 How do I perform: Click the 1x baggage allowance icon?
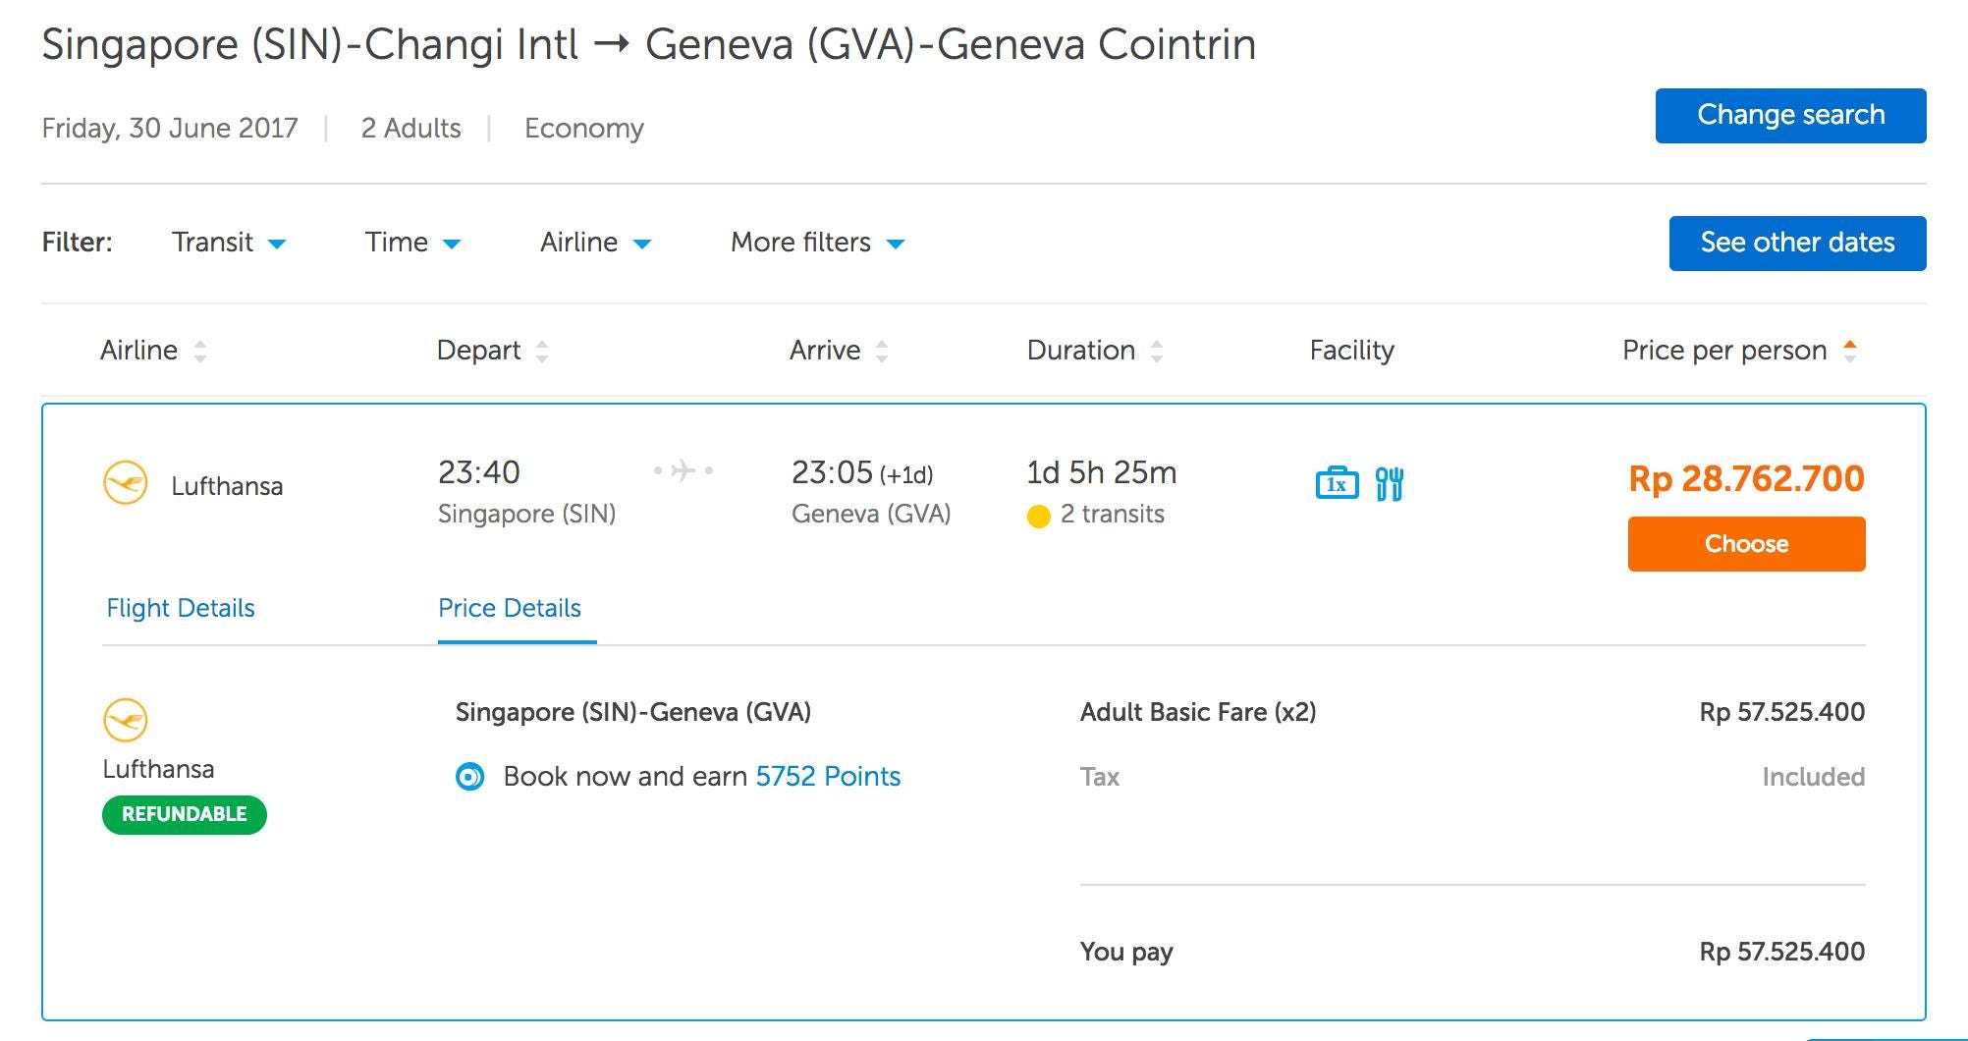click(1337, 483)
